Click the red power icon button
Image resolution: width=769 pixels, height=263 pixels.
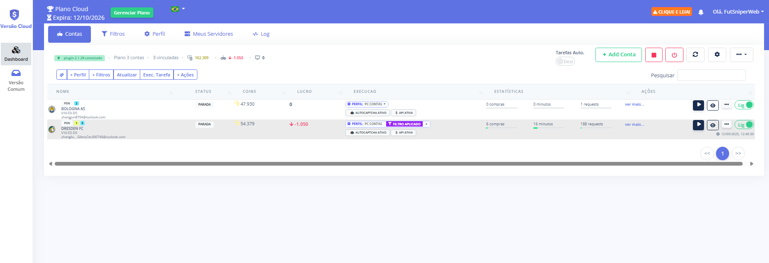pos(674,55)
